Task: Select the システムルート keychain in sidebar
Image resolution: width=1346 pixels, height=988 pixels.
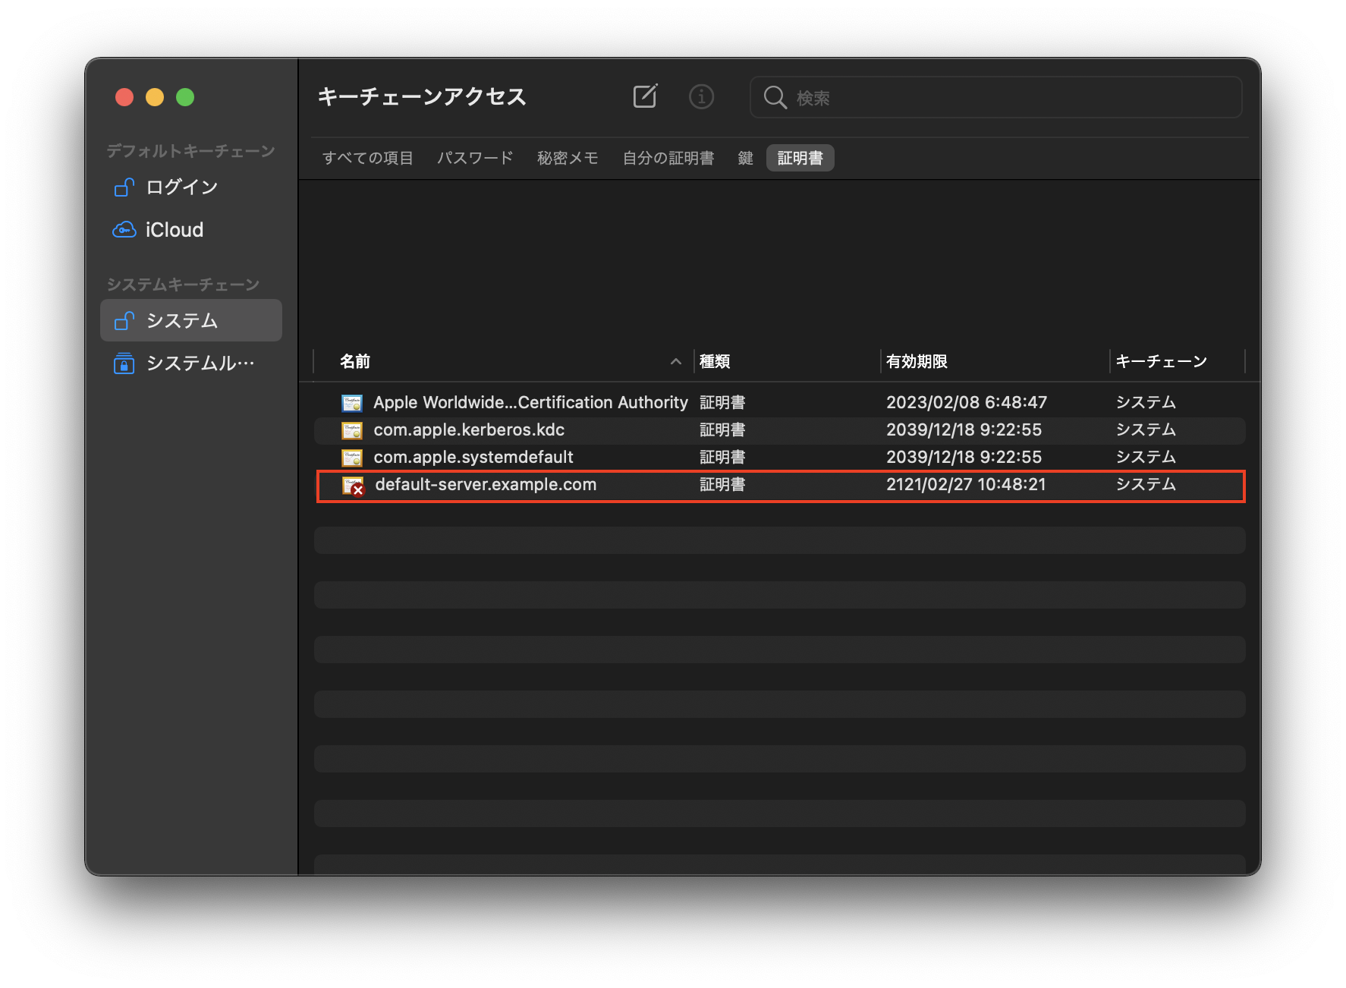Action: pyautogui.click(x=191, y=363)
